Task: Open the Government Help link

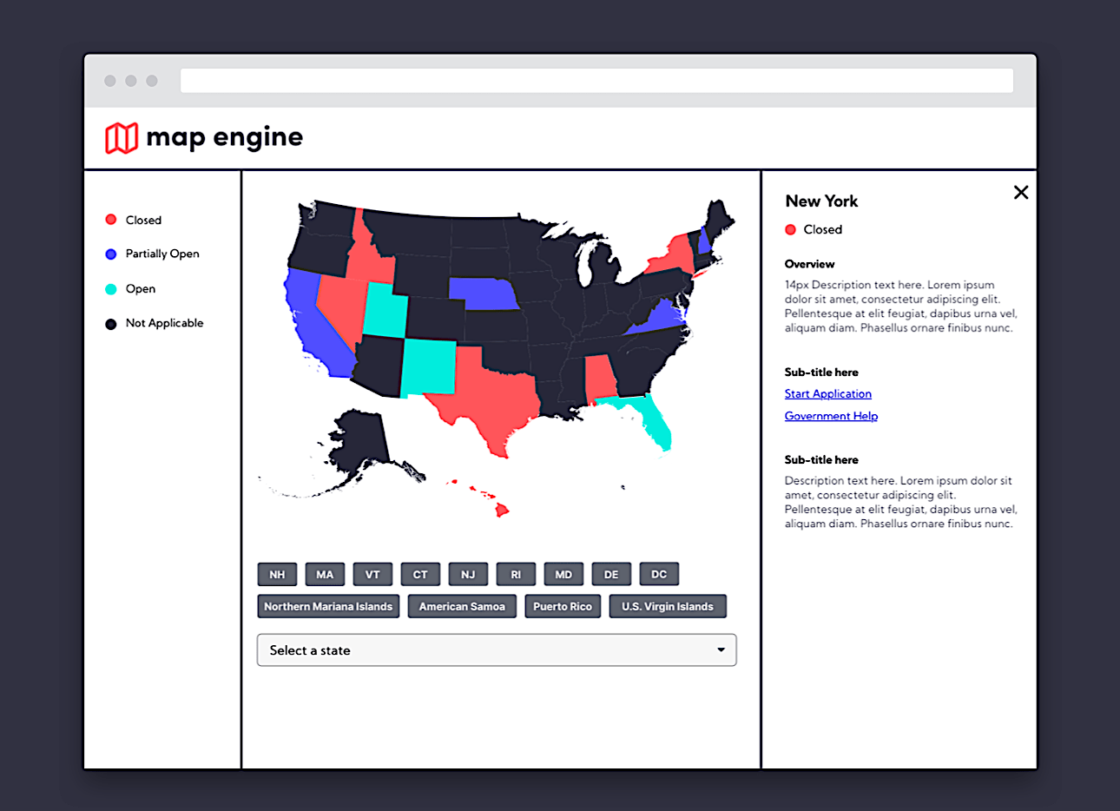Action: pos(831,416)
